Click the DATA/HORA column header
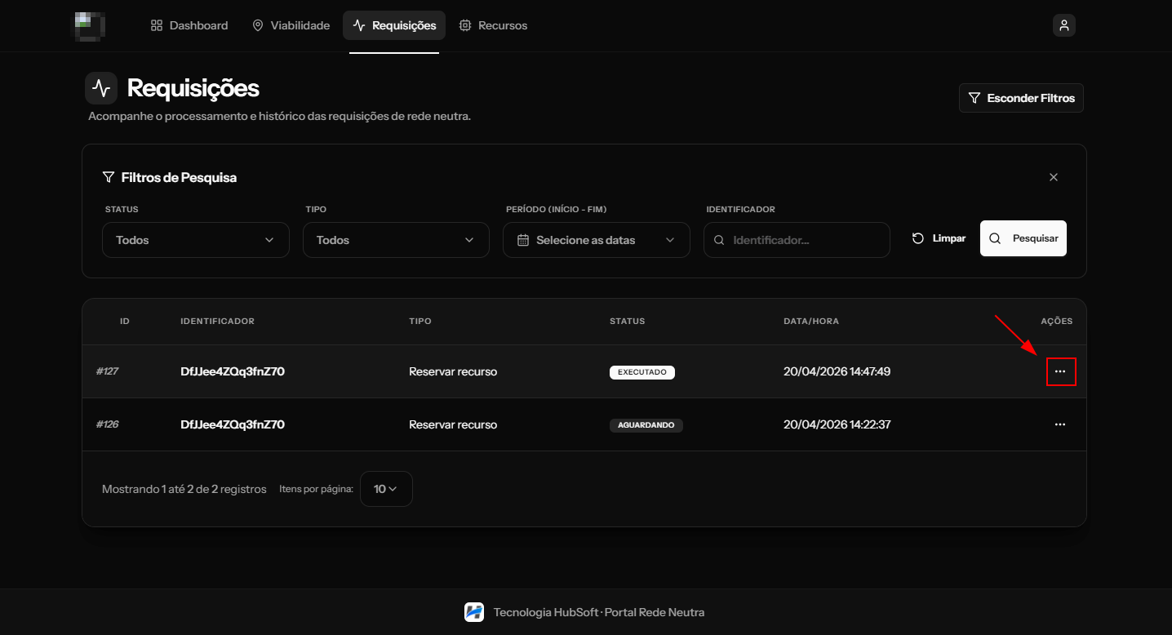This screenshot has height=635, width=1172. (811, 321)
